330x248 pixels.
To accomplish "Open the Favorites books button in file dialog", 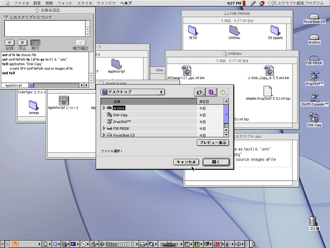I will click(211, 92).
